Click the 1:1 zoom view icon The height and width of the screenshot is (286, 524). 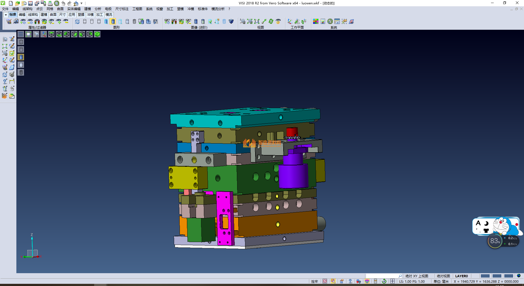257,22
